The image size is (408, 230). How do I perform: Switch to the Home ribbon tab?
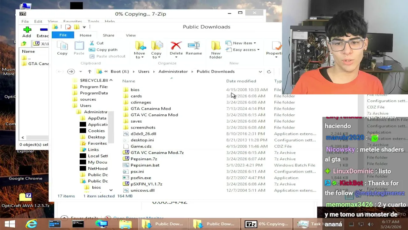pyautogui.click(x=85, y=35)
